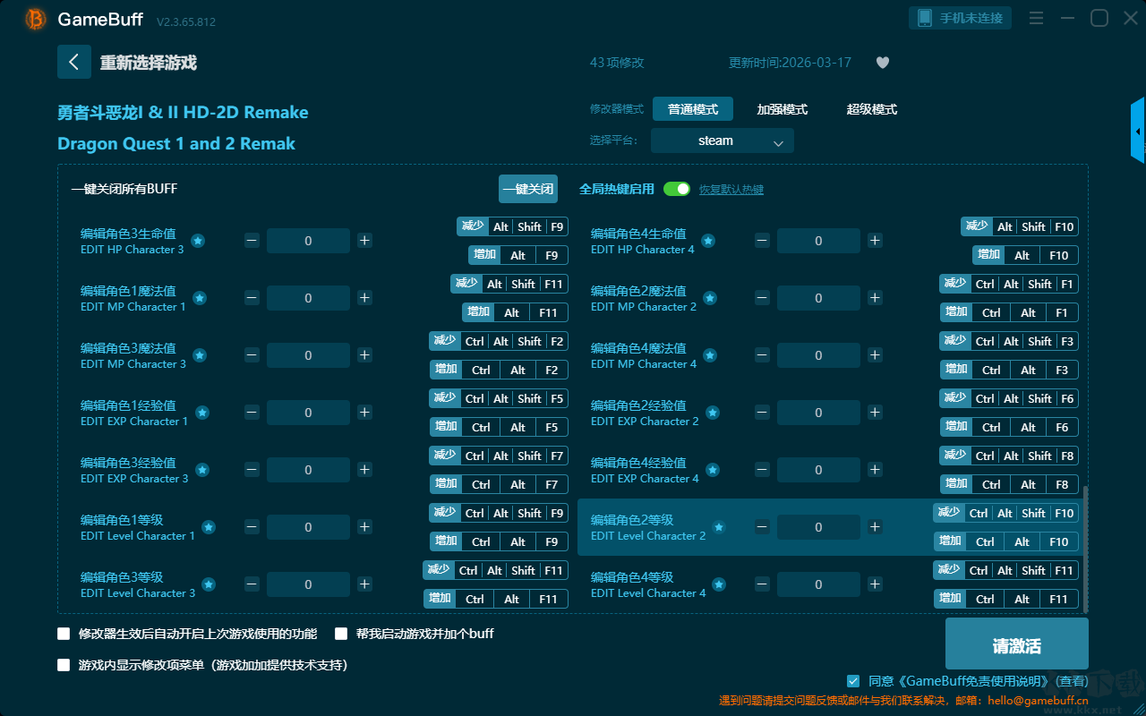Click the 编辑角色1魔法值 value field
This screenshot has width=1146, height=716.
(308, 298)
